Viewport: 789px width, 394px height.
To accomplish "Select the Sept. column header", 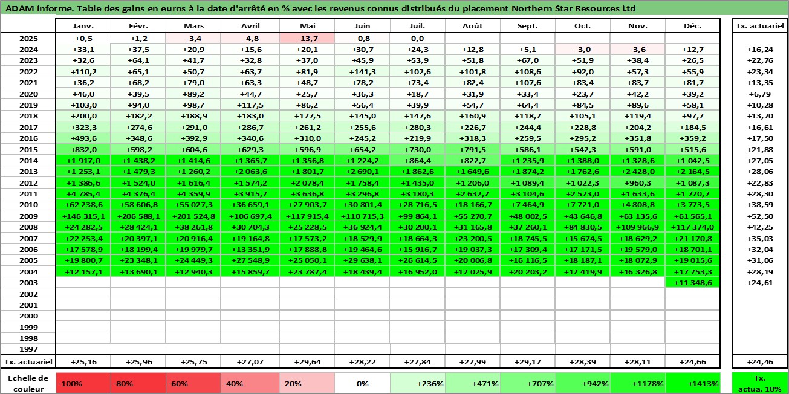I will point(527,26).
